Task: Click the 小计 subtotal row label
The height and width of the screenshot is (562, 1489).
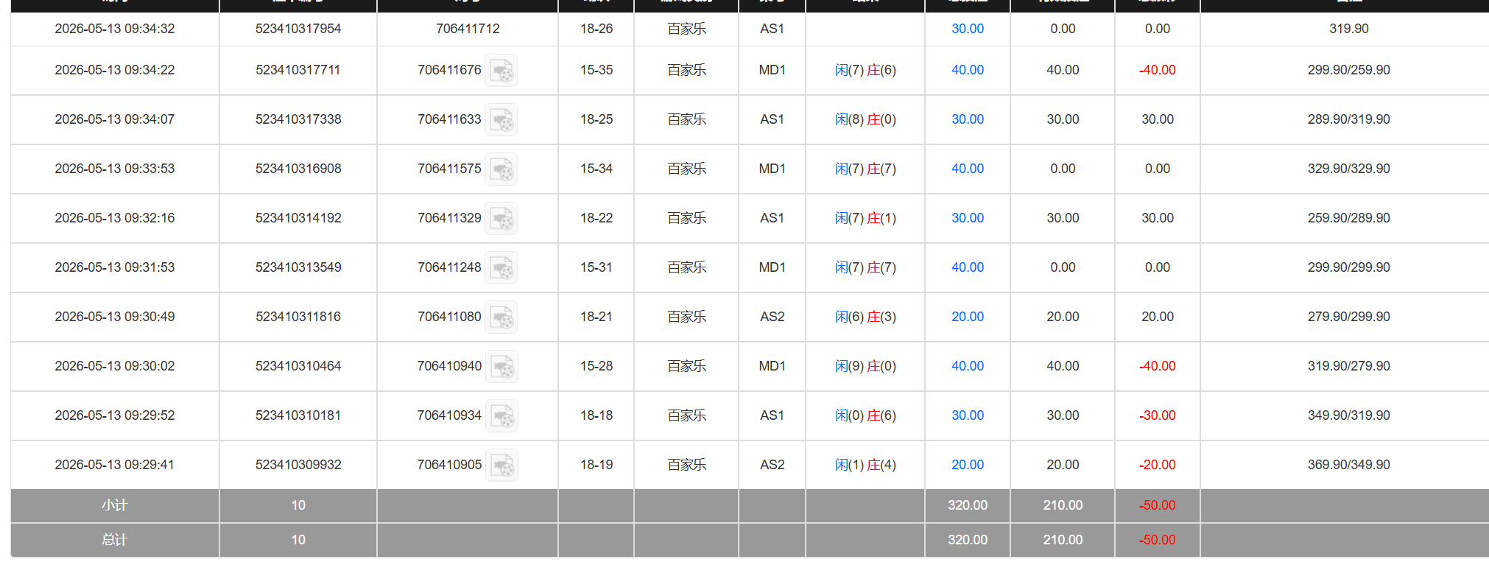Action: (x=115, y=505)
